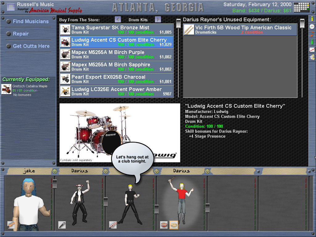The image size is (316, 237).
Task: Select the drummer Darius name tab
Action: (x=181, y=171)
